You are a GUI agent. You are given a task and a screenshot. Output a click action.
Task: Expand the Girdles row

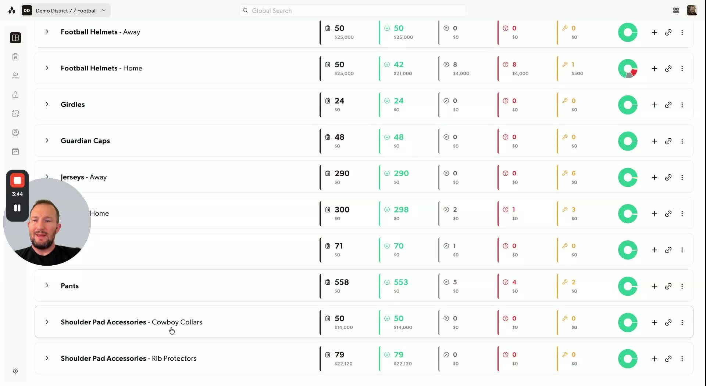click(x=47, y=105)
